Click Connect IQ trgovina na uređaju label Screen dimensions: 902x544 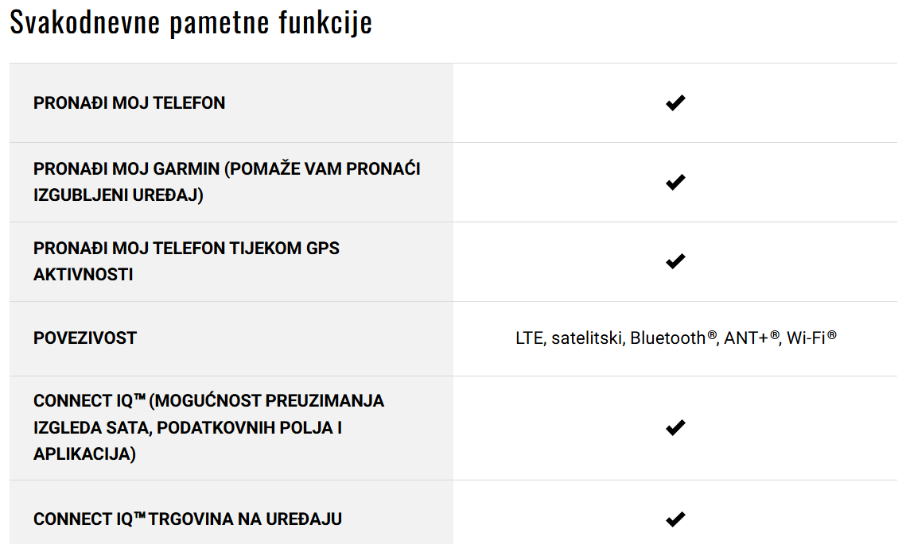click(188, 519)
